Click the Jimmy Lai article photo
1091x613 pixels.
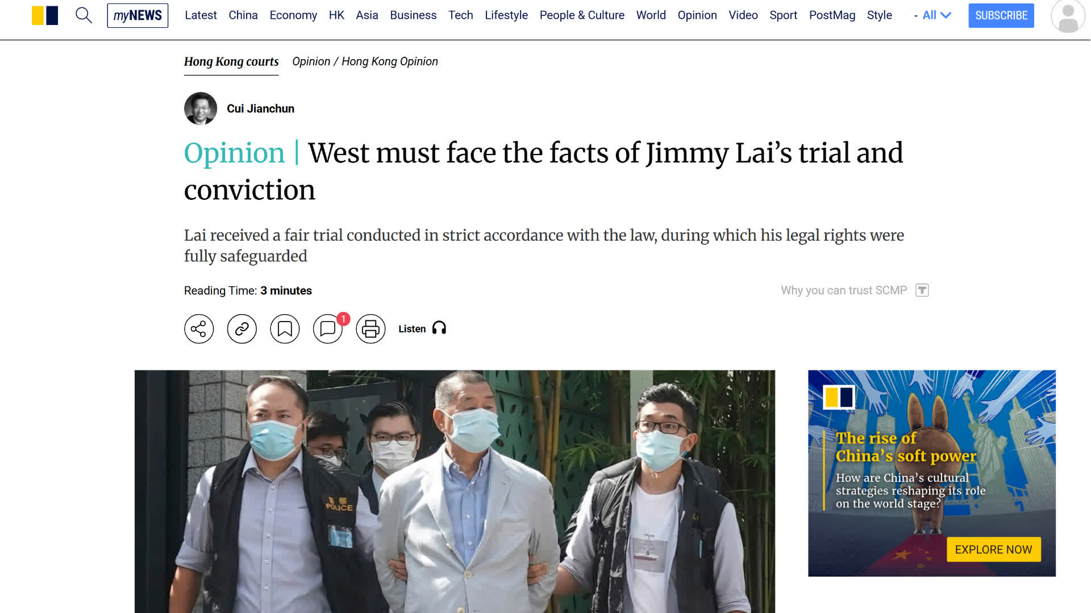pyautogui.click(x=455, y=491)
